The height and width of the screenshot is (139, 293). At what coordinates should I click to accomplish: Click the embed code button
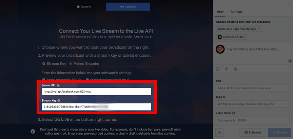click(x=219, y=133)
